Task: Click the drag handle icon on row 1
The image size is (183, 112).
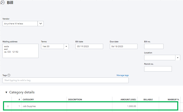Action: (x=8, y=106)
